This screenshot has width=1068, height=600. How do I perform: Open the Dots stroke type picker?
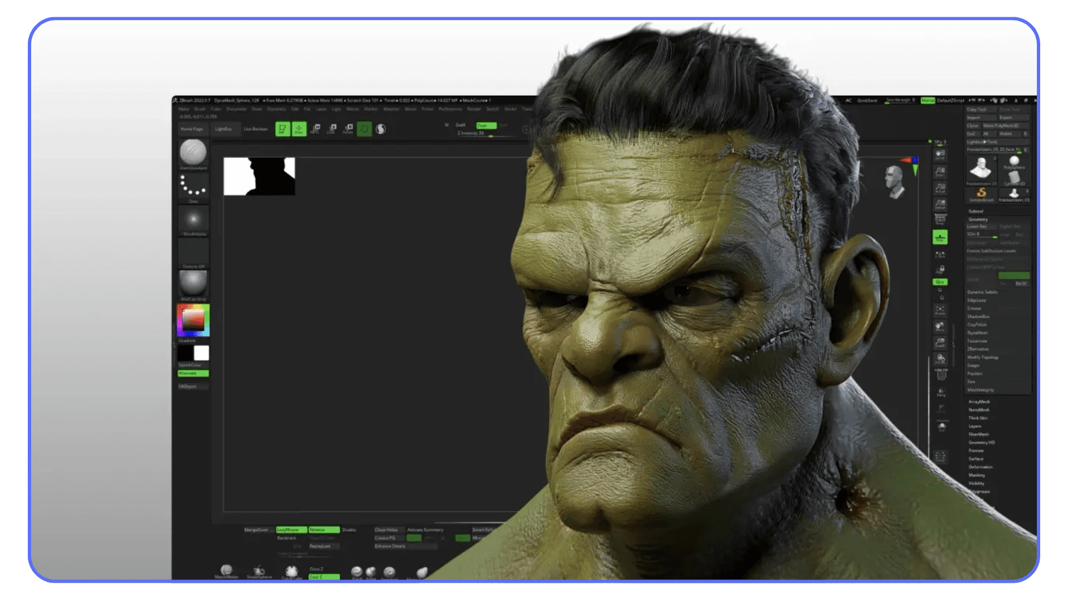pyautogui.click(x=193, y=186)
